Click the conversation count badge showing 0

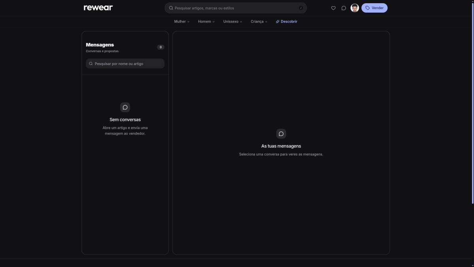click(160, 47)
